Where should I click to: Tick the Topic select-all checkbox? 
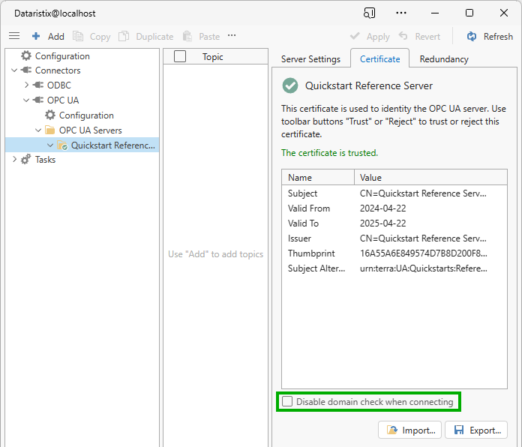[180, 56]
